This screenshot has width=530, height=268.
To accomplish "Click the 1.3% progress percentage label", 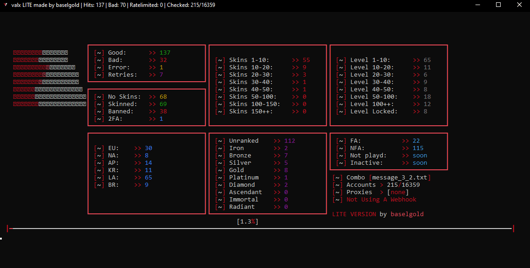I will coord(248,222).
